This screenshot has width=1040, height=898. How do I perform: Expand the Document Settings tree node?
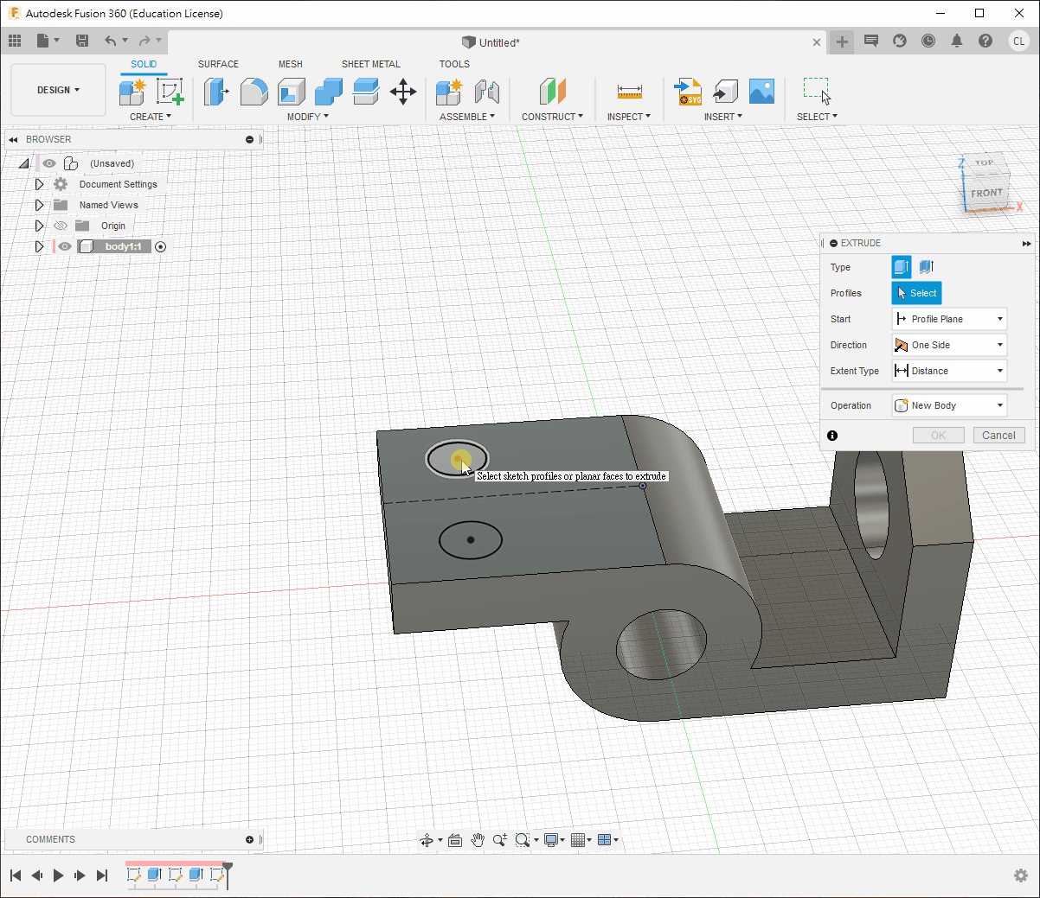tap(39, 184)
